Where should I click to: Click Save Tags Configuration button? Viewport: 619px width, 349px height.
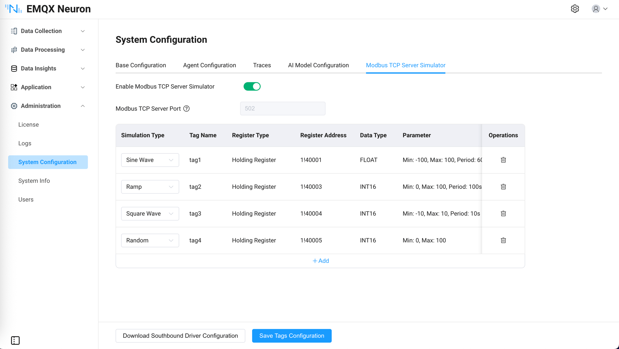291,336
